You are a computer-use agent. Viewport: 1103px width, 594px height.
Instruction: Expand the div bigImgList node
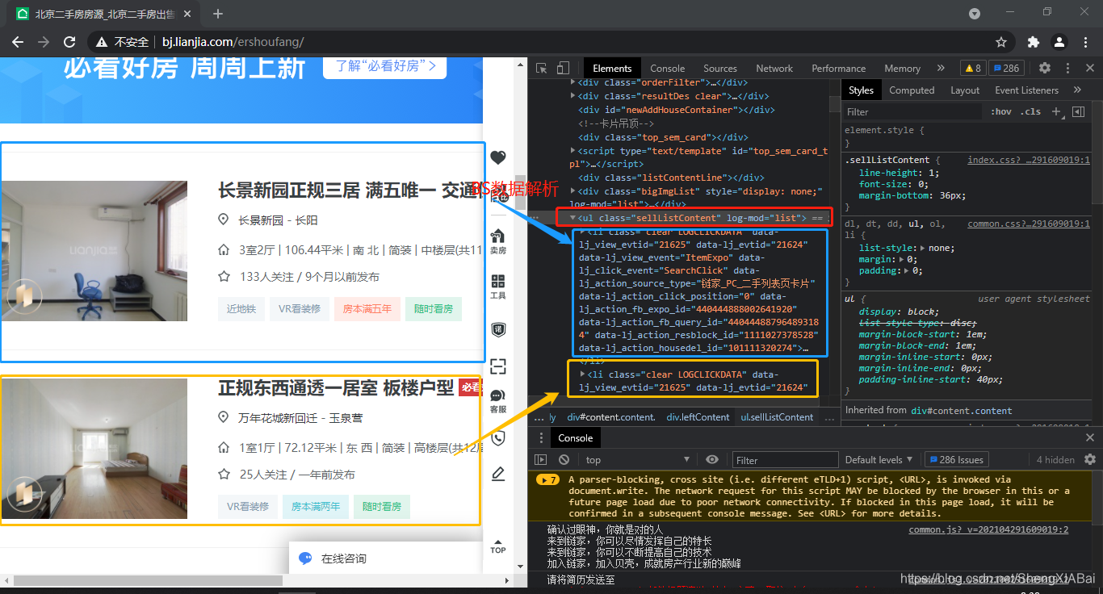573,191
